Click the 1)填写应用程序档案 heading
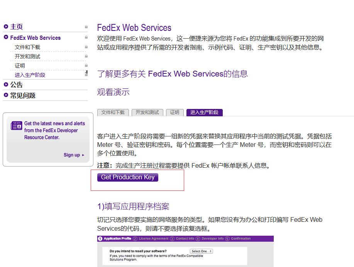The height and width of the screenshot is (267, 354). [133, 206]
